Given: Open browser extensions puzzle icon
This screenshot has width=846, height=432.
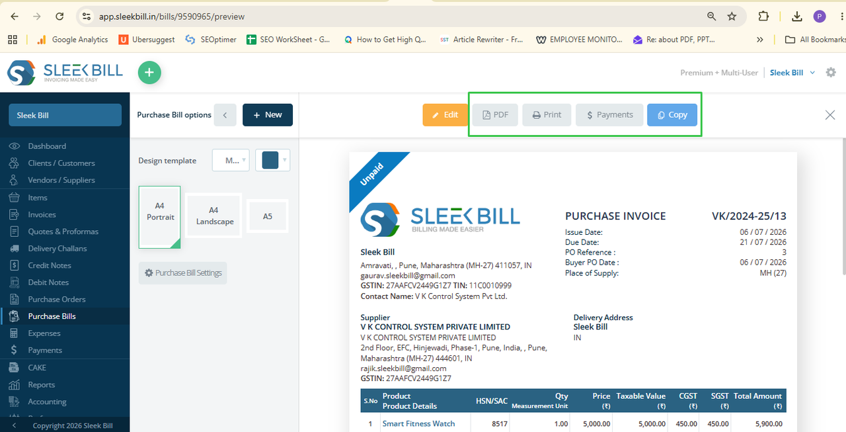Looking at the screenshot, I should pos(763,17).
